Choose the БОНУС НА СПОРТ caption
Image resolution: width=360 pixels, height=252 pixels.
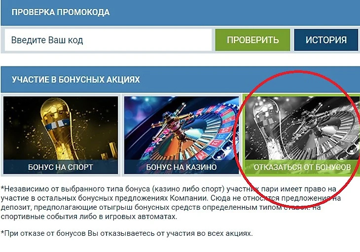click(61, 167)
